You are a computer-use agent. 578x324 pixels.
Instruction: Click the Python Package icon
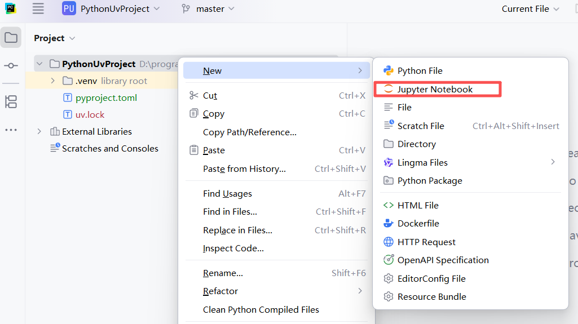click(389, 180)
